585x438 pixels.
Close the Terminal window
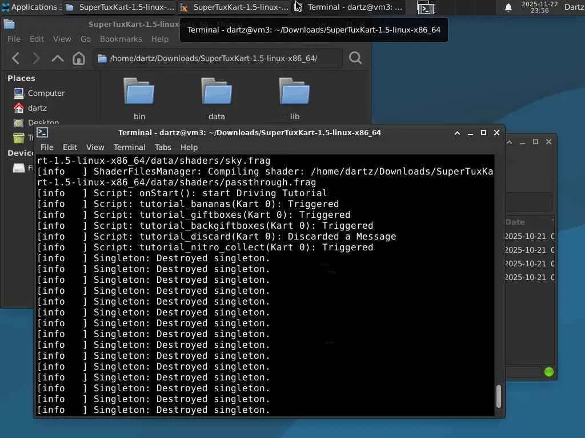pyautogui.click(x=496, y=133)
